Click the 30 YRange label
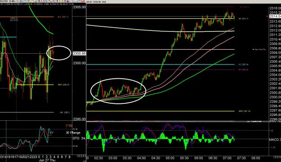 click(x=73, y=133)
